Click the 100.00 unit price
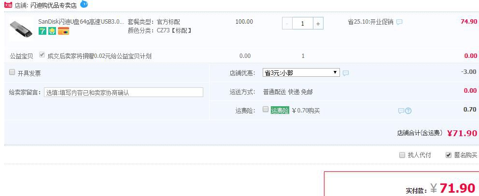Viewport: 479px width, 196px height. pyautogui.click(x=244, y=22)
